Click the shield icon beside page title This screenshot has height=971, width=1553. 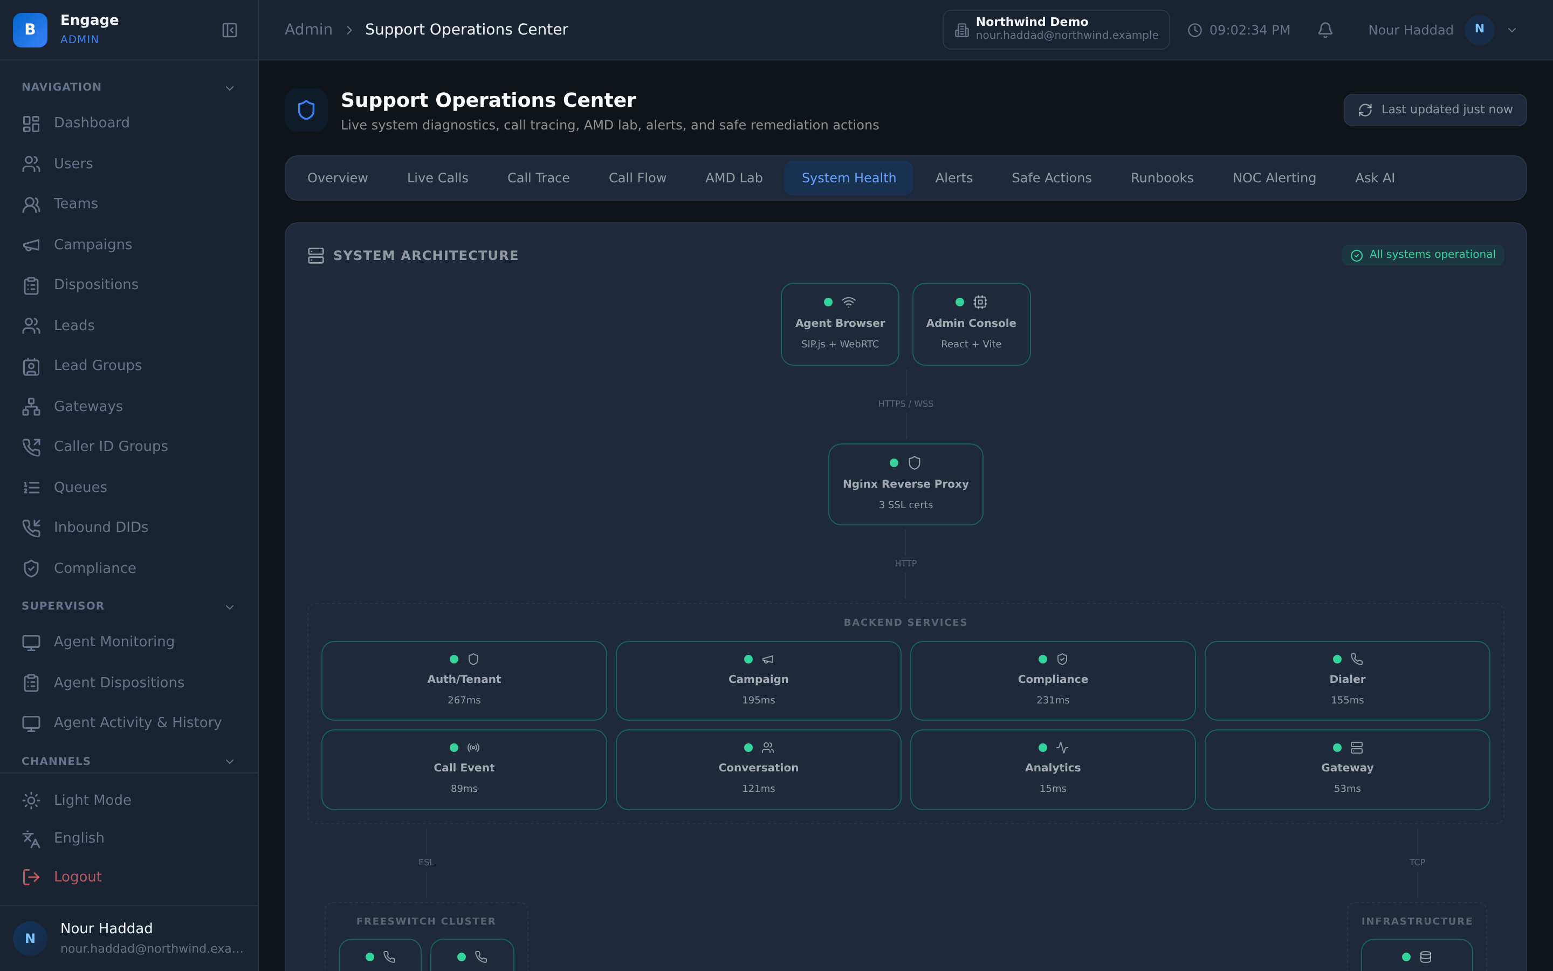[306, 111]
